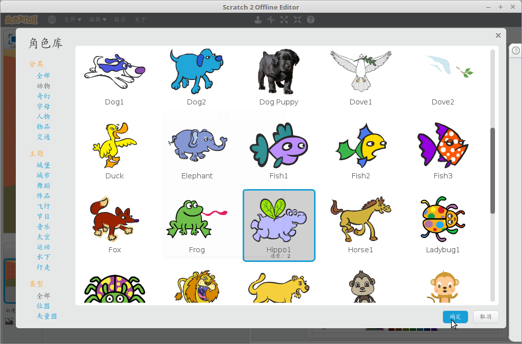Select the highlighted Hippo1 sprite
The image size is (522, 344).
tap(279, 225)
